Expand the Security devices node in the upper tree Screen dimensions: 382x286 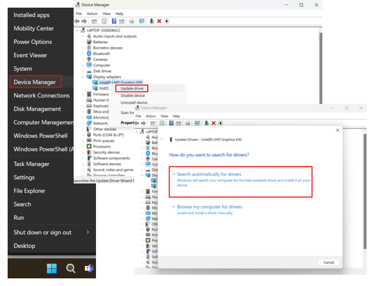(83, 152)
